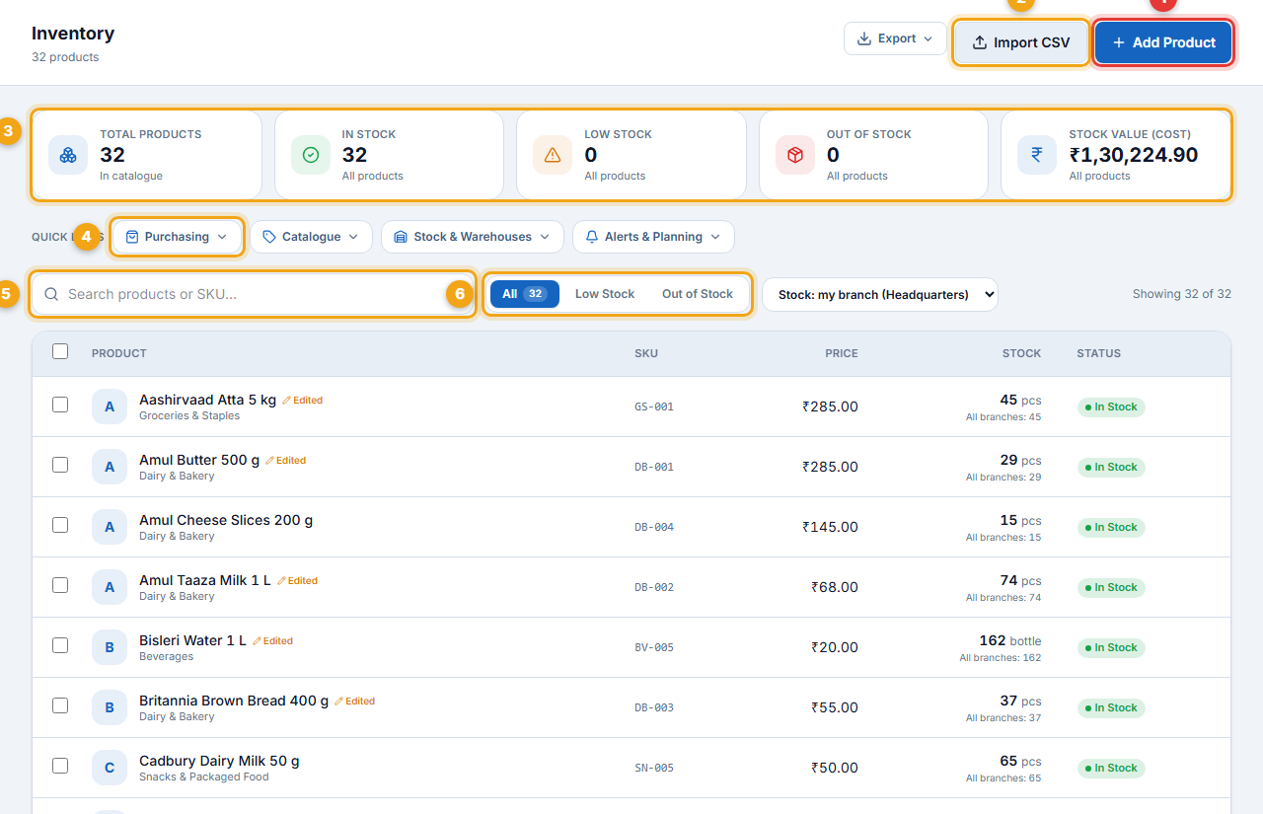Click the Price column header
The height and width of the screenshot is (814, 1263).
842,353
